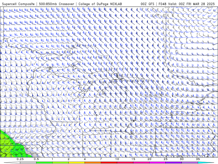Click the magenta 20–25 legend segment
This screenshot has width=218, height=164.
pos(158,163)
